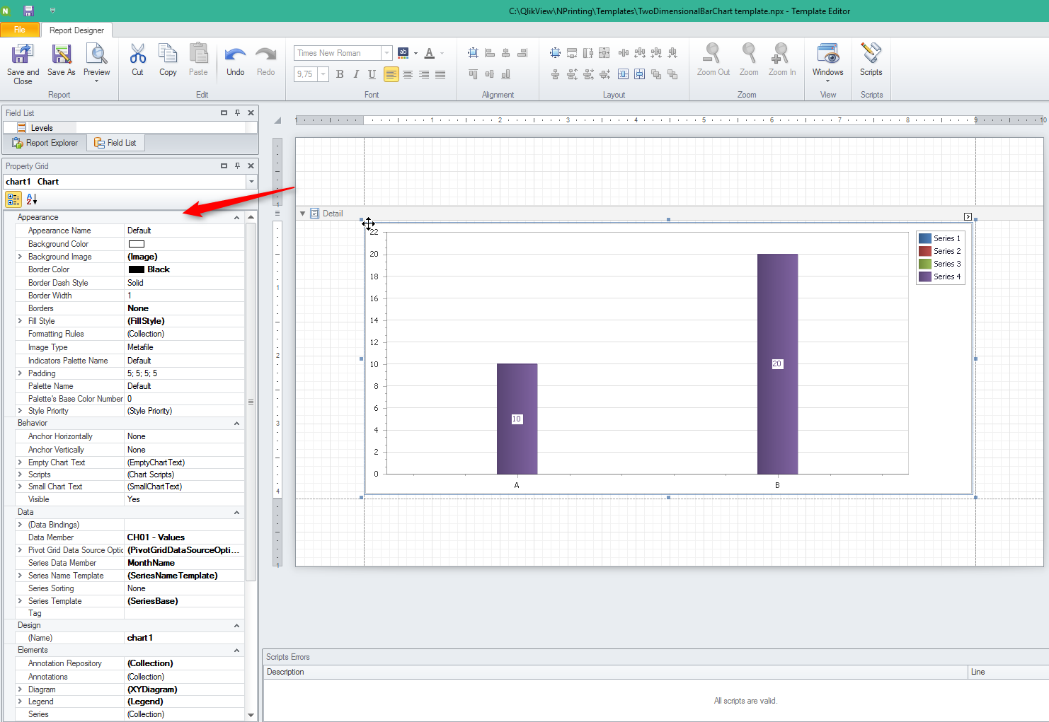
Task: Switch property grid to categorized view
Action: coord(13,199)
